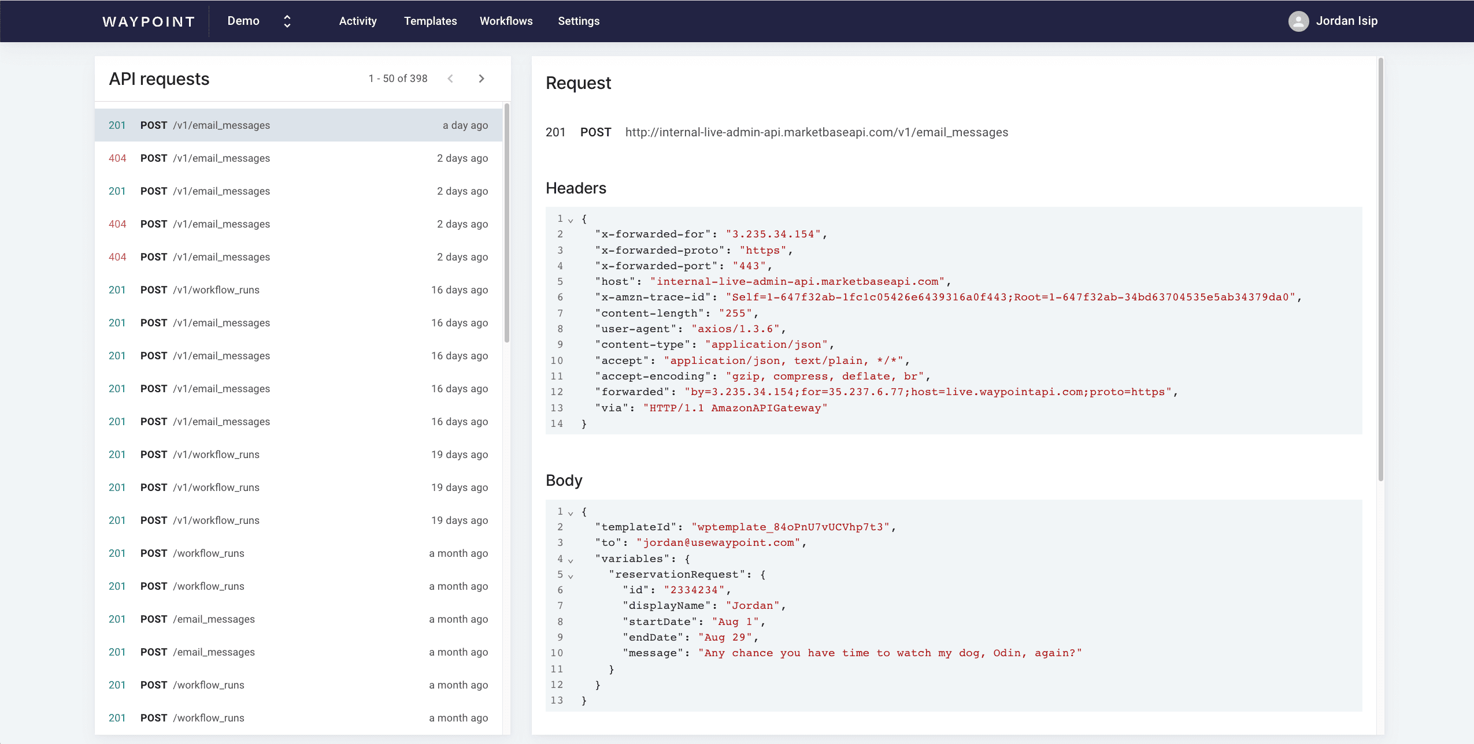Click the Demo workspace dropdown selector
1474x744 pixels.
256,20
